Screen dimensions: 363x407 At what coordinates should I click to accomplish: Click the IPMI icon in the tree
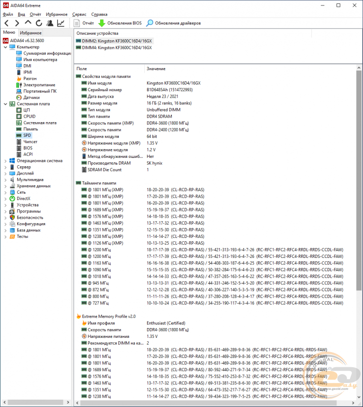pyautogui.click(x=19, y=72)
